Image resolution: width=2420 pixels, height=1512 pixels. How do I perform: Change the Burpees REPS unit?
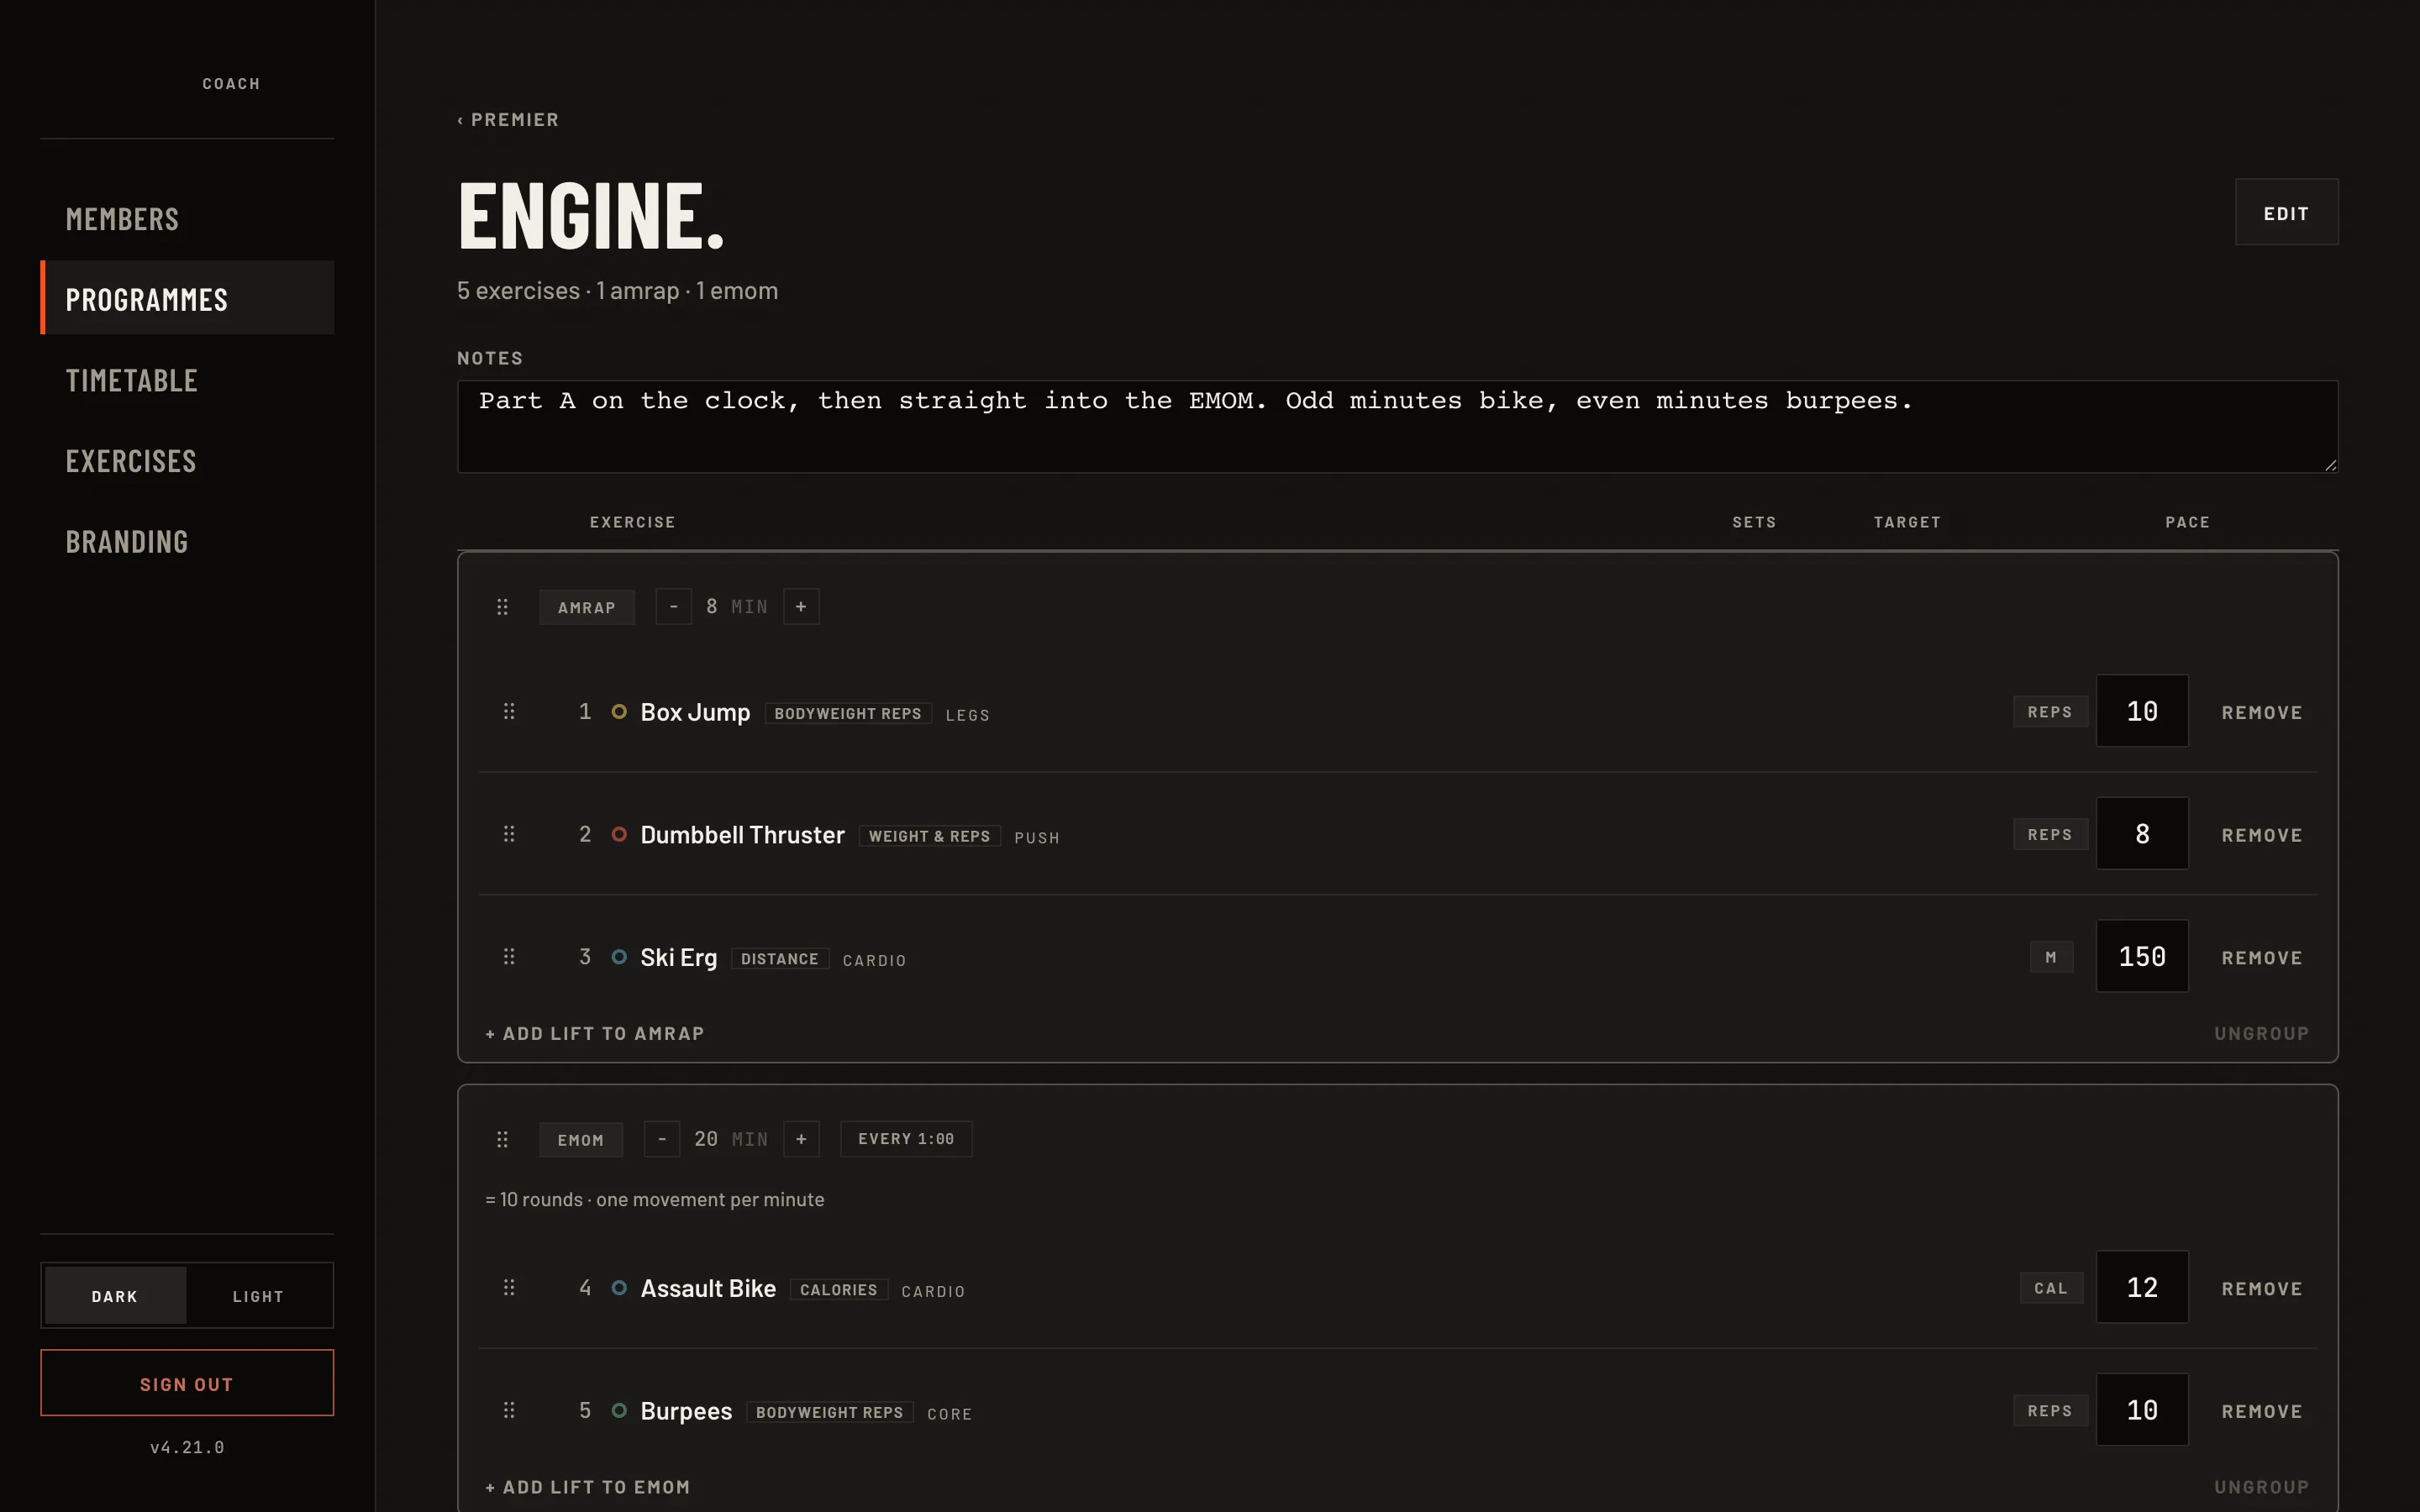click(2050, 1410)
